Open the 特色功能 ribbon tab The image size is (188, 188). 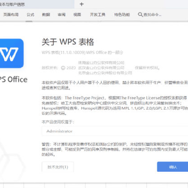[x=122, y=15]
